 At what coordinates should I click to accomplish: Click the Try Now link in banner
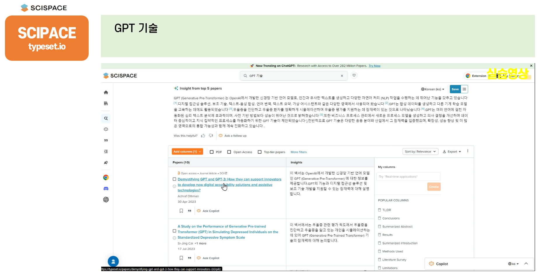point(374,66)
